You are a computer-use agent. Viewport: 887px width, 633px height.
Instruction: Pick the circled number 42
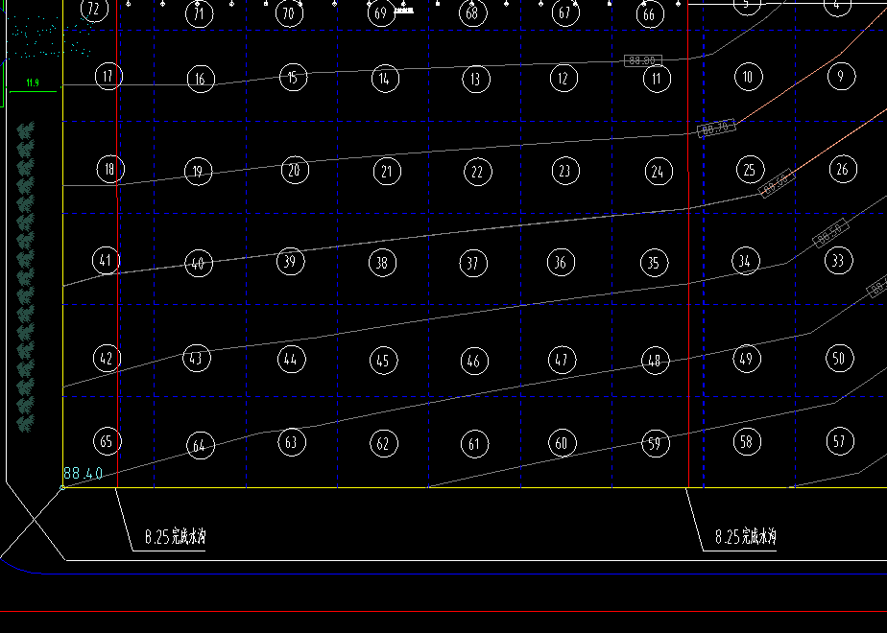point(107,359)
